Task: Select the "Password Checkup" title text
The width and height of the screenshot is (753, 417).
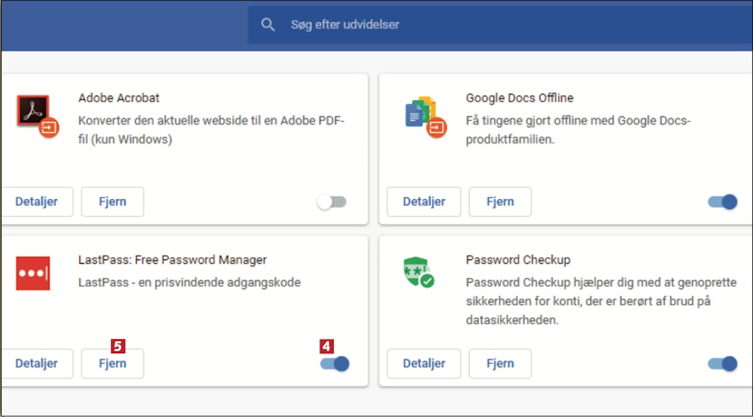Action: [x=518, y=260]
